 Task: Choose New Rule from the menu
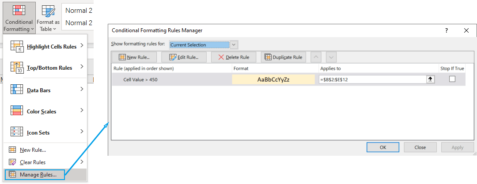coord(33,150)
